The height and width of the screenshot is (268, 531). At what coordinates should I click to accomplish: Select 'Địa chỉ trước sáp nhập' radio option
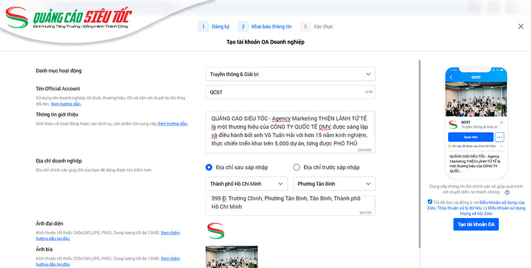coord(296,167)
